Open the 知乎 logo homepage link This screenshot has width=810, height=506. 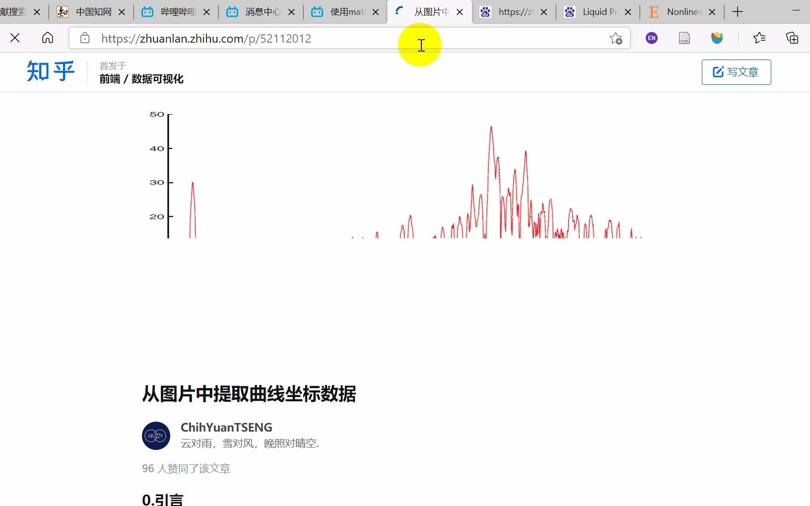tap(51, 71)
